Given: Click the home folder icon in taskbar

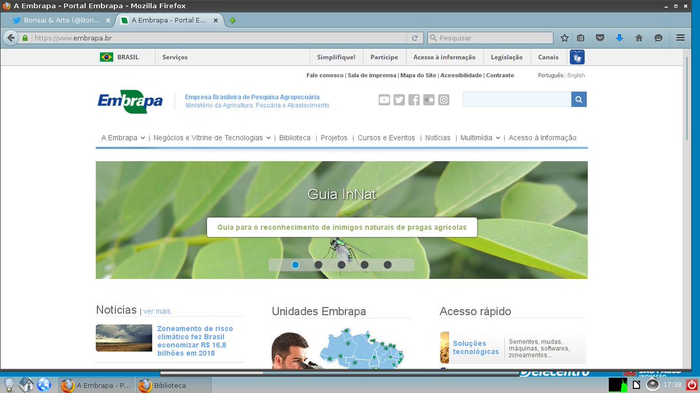Looking at the screenshot, I should tap(27, 384).
